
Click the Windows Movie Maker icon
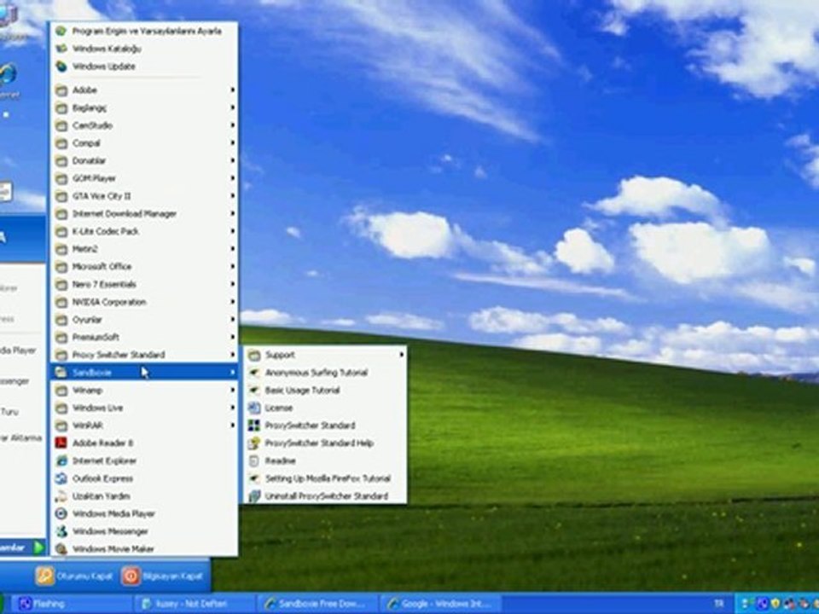tap(61, 549)
